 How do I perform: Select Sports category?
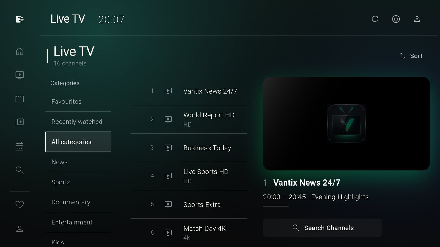click(x=78, y=182)
